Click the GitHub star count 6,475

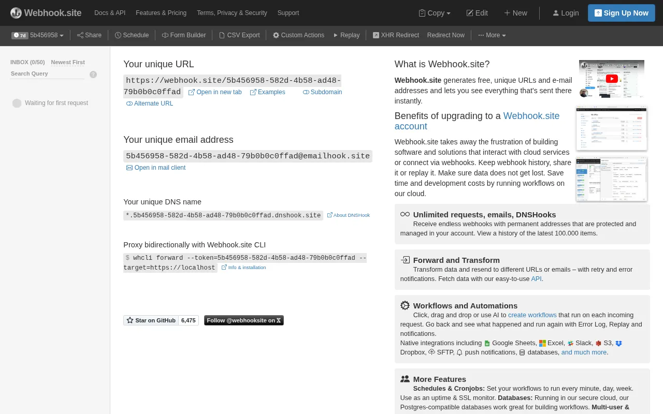point(189,320)
